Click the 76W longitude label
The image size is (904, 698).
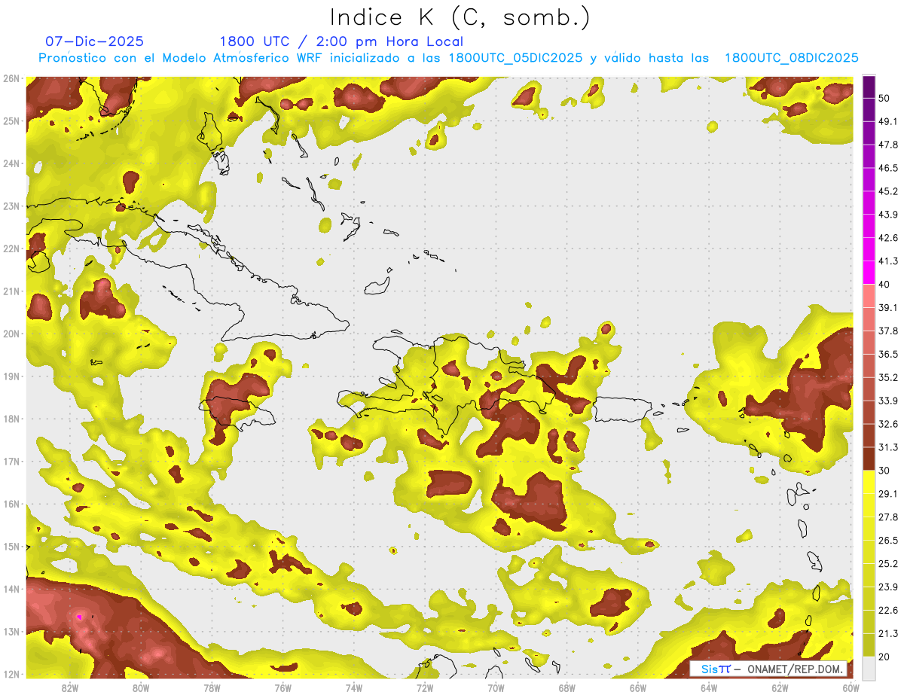click(283, 687)
